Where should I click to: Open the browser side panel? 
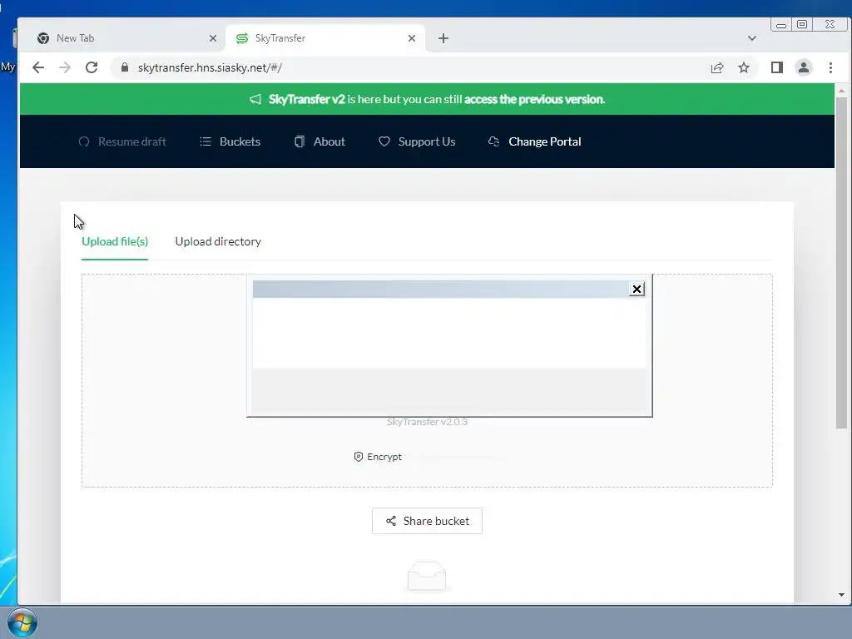777,67
